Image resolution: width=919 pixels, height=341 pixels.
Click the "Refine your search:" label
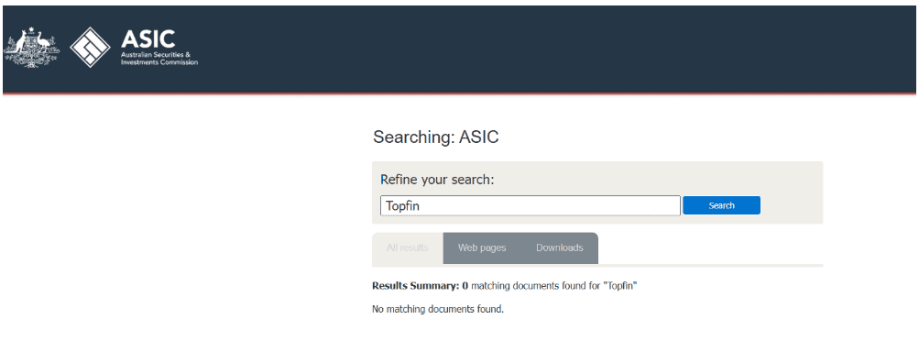click(437, 180)
